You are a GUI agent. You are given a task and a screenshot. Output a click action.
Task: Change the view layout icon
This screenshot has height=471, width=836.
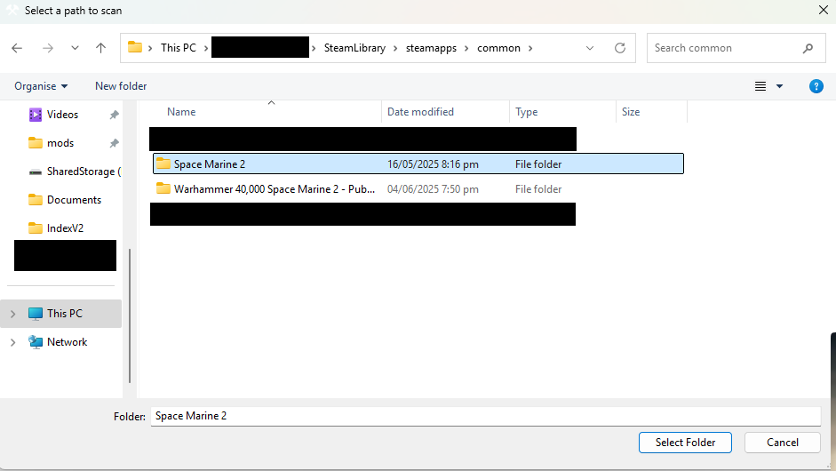click(x=760, y=86)
